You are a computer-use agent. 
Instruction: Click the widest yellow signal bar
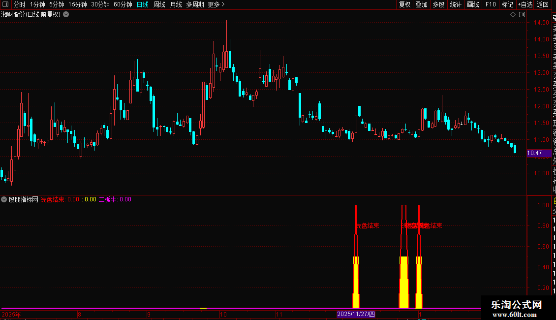(404, 282)
